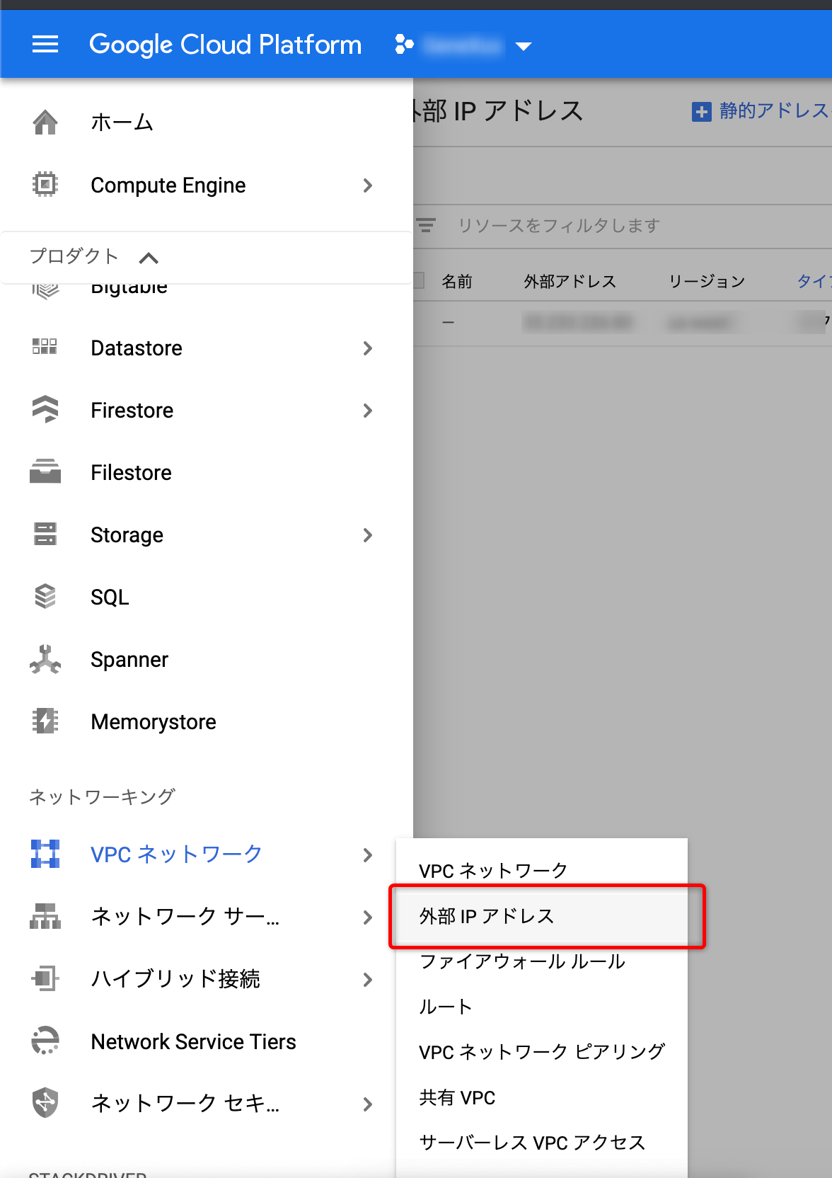832x1178 pixels.
Task: Toggle the select-all checkbox by 名前
Action: coord(418,281)
